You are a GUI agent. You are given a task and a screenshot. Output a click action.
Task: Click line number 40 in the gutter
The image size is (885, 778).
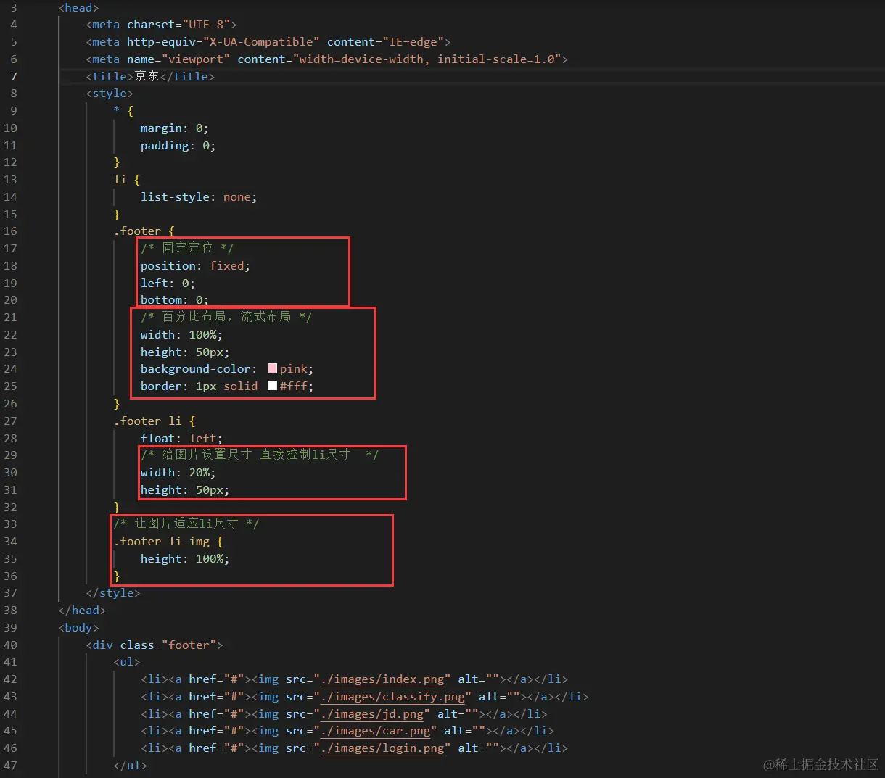(10, 645)
